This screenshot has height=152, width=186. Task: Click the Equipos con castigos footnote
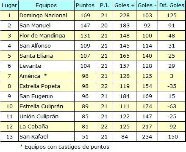pos(64,147)
